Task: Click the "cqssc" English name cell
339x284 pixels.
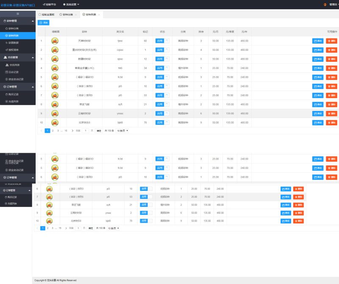Action: [120, 50]
